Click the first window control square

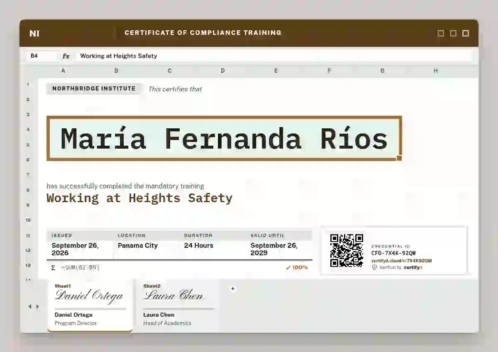pos(441,33)
